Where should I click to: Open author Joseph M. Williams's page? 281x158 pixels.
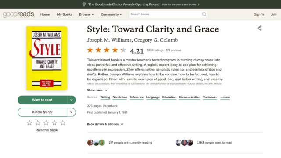109,40
